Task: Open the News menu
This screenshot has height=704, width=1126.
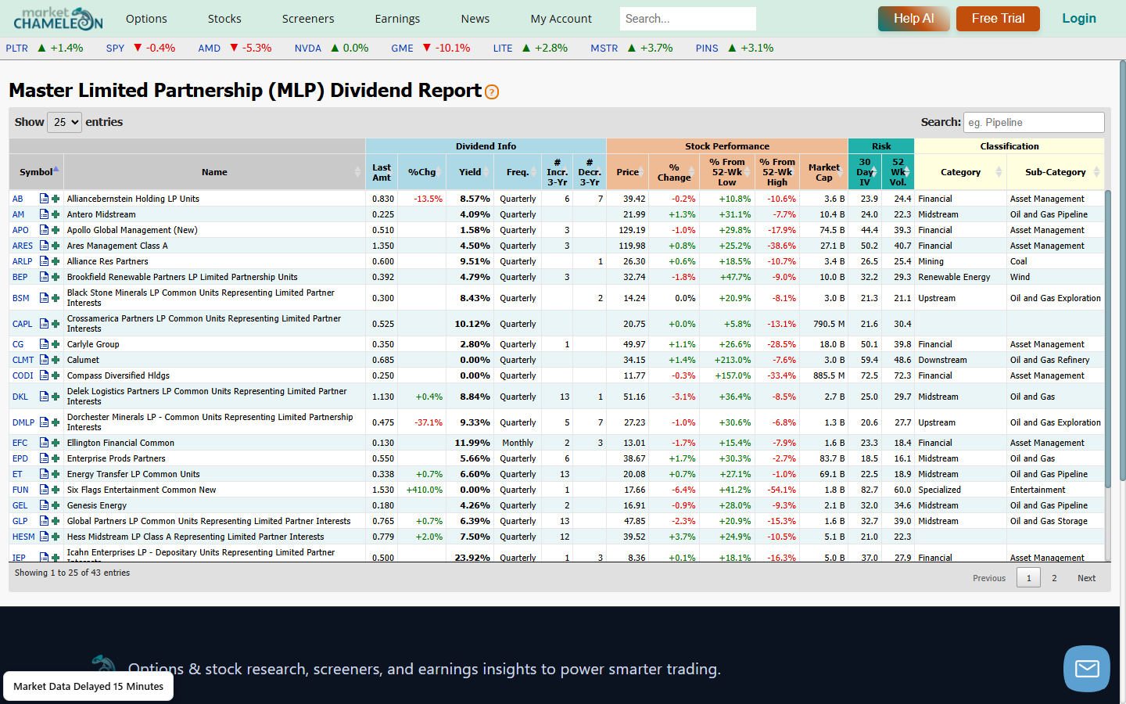Action: [x=475, y=19]
